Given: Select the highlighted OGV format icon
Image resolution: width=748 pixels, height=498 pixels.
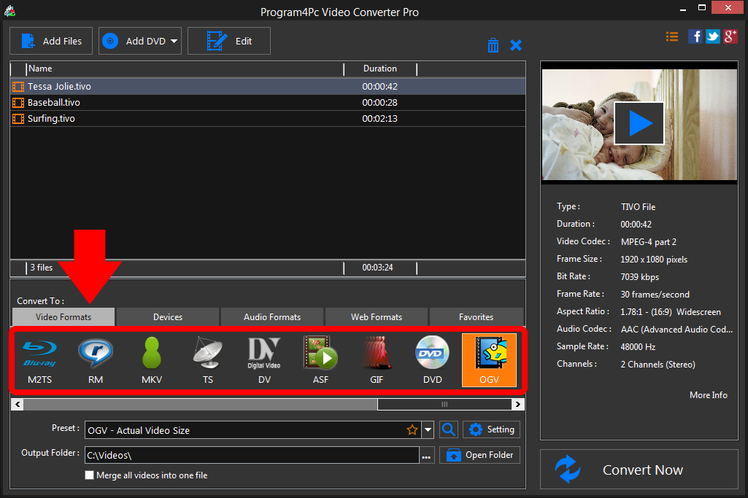Looking at the screenshot, I should [x=489, y=359].
